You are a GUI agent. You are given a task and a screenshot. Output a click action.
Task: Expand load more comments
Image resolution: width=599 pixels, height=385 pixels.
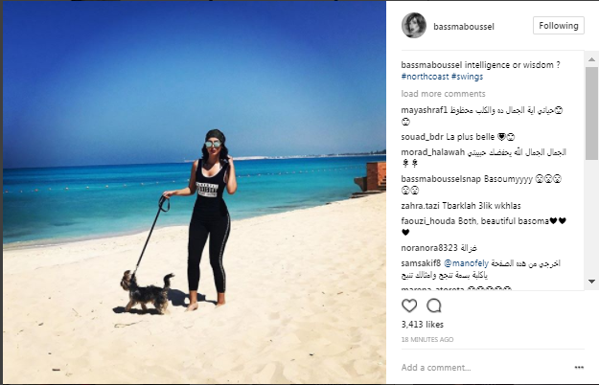pos(443,94)
